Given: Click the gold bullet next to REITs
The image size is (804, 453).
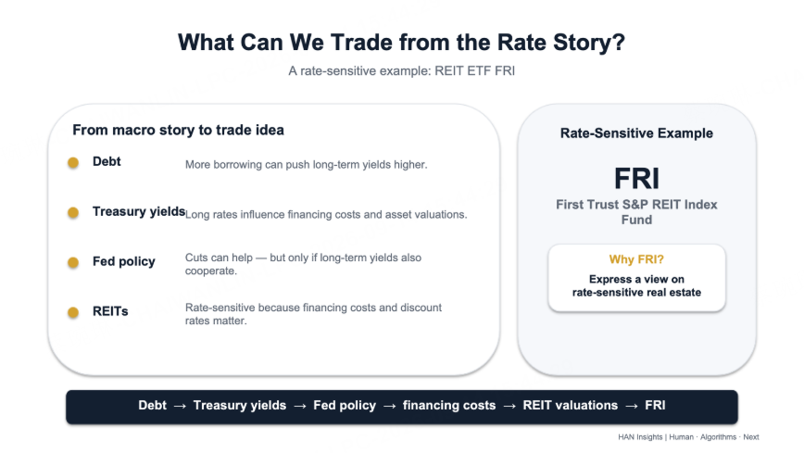Looking at the screenshot, I should 73,312.
